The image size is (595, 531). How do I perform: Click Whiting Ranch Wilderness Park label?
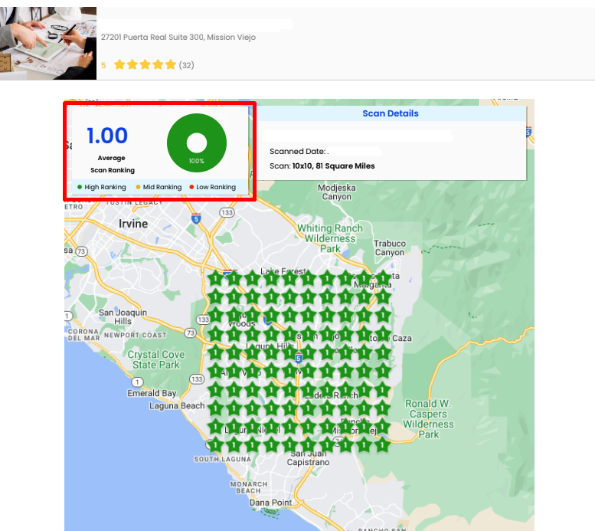pyautogui.click(x=330, y=238)
